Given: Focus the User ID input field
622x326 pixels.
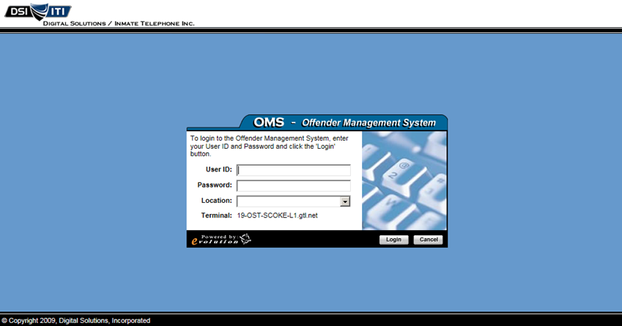Looking at the screenshot, I should (x=293, y=170).
